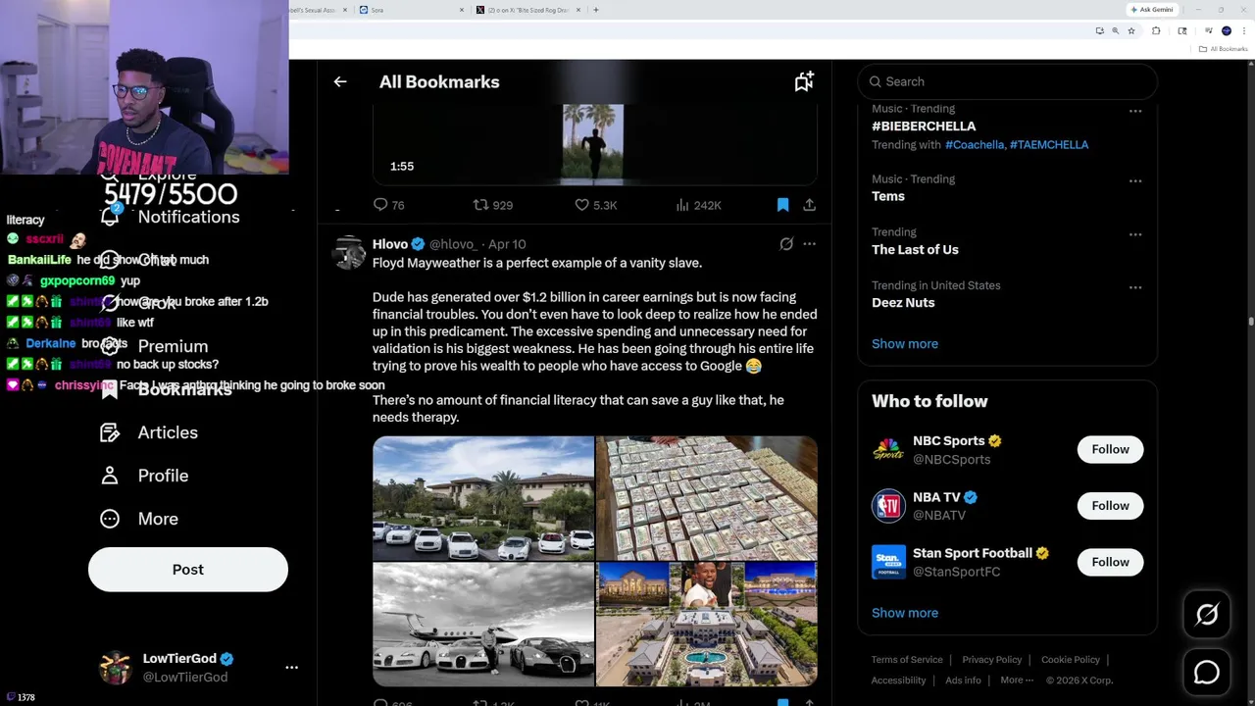This screenshot has height=706, width=1255.
Task: Open Profile in the sidebar
Action: coord(144,476)
